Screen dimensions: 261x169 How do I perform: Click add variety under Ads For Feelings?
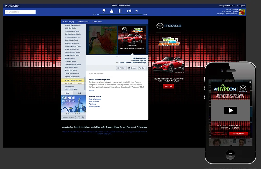pos(68,83)
